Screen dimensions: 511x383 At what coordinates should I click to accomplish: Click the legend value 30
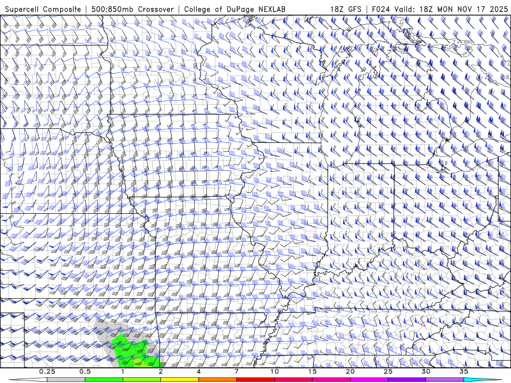pos(425,372)
